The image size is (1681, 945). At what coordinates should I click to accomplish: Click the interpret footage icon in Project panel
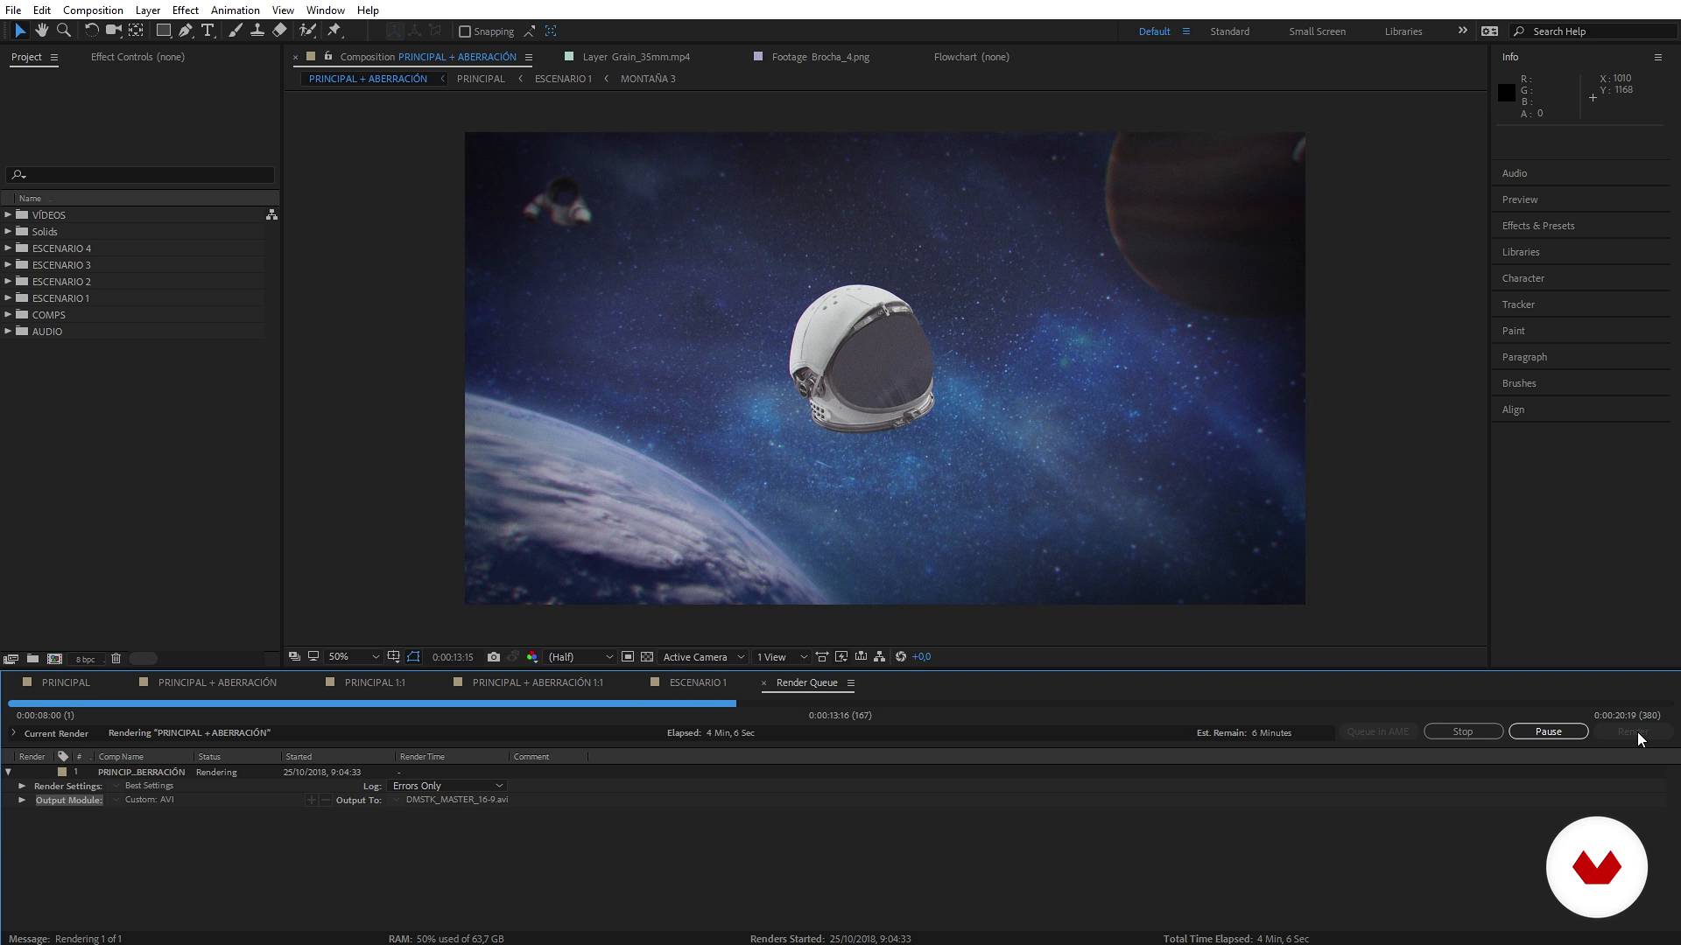[x=11, y=659]
